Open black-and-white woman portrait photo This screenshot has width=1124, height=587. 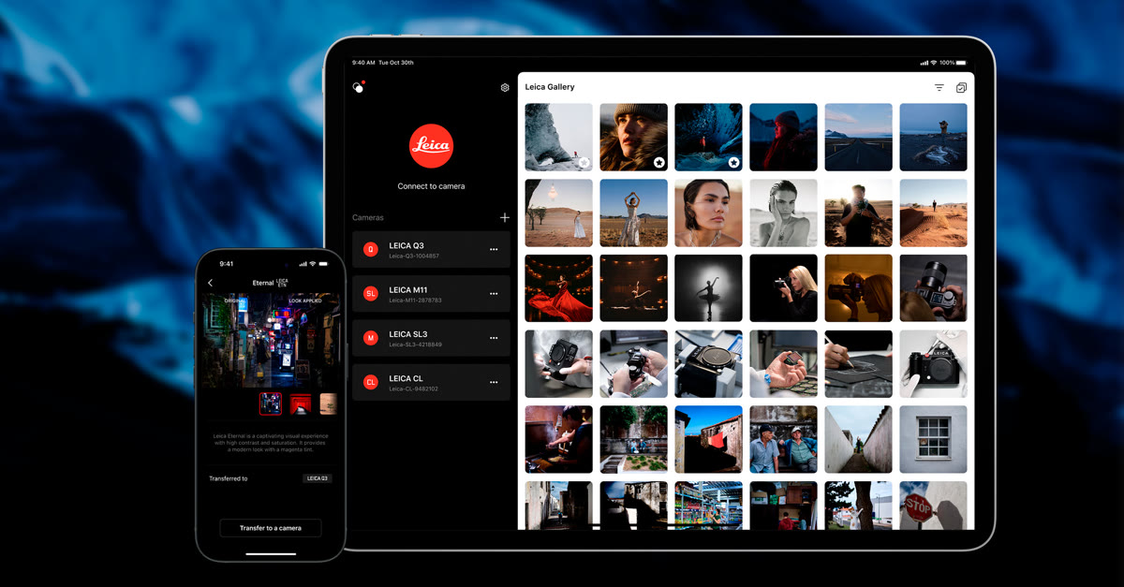(x=784, y=213)
